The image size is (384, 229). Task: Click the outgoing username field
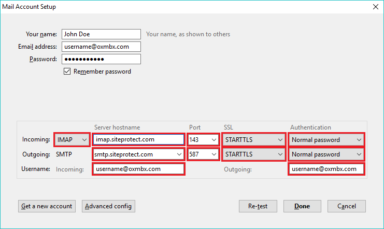coord(326,169)
